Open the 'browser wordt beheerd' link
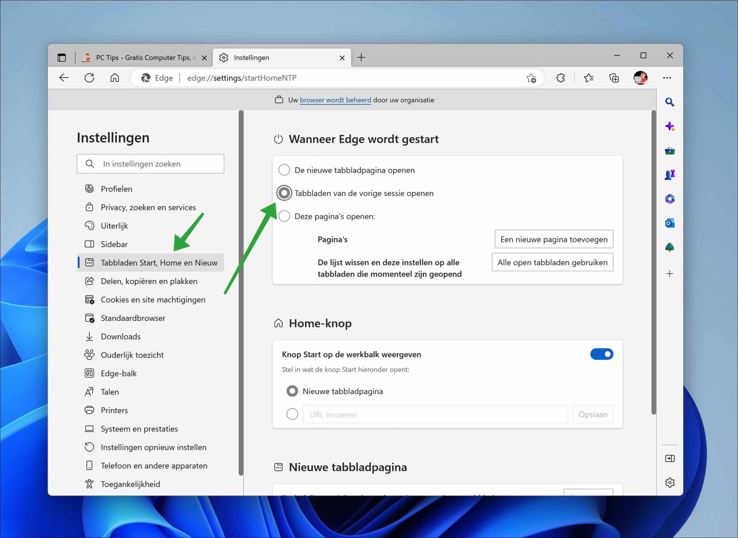 [335, 100]
